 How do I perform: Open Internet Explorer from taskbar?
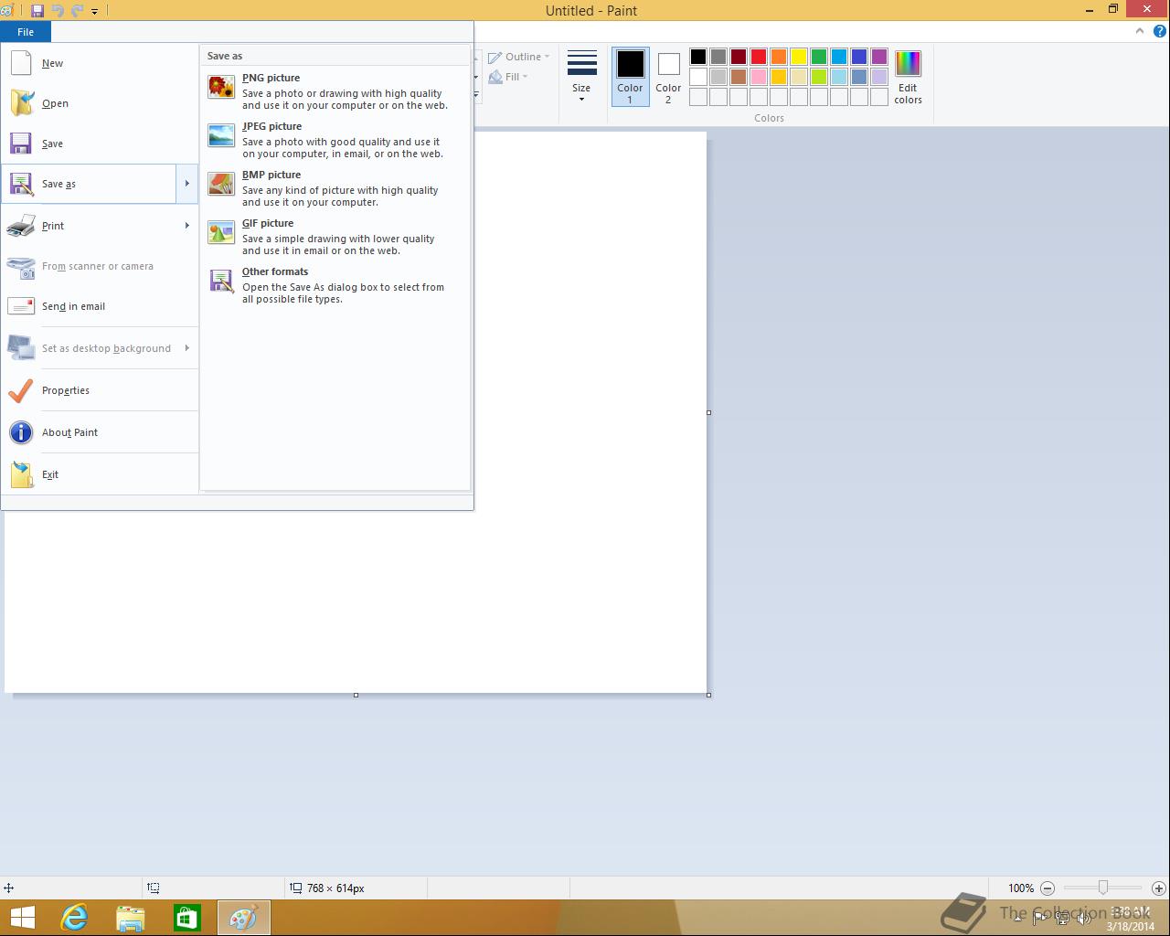click(73, 917)
